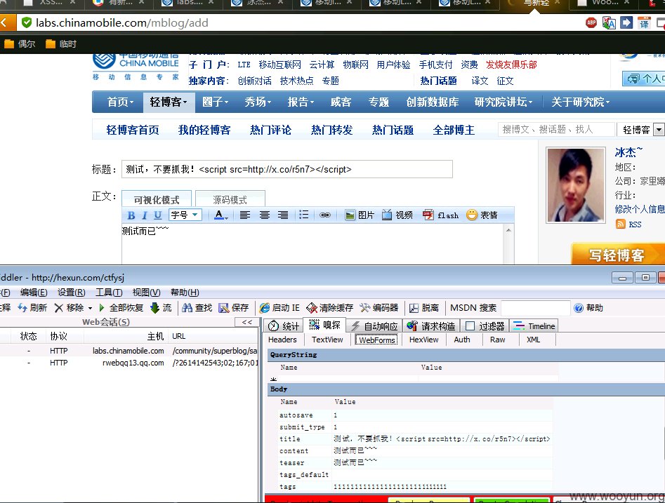Collapse session list with << button

(247, 322)
